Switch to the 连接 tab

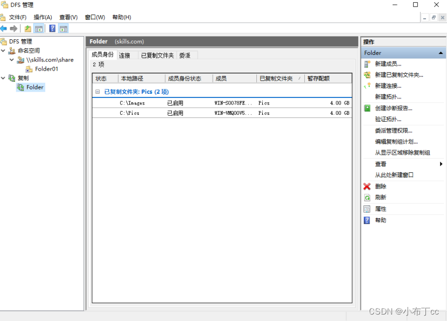(x=125, y=54)
